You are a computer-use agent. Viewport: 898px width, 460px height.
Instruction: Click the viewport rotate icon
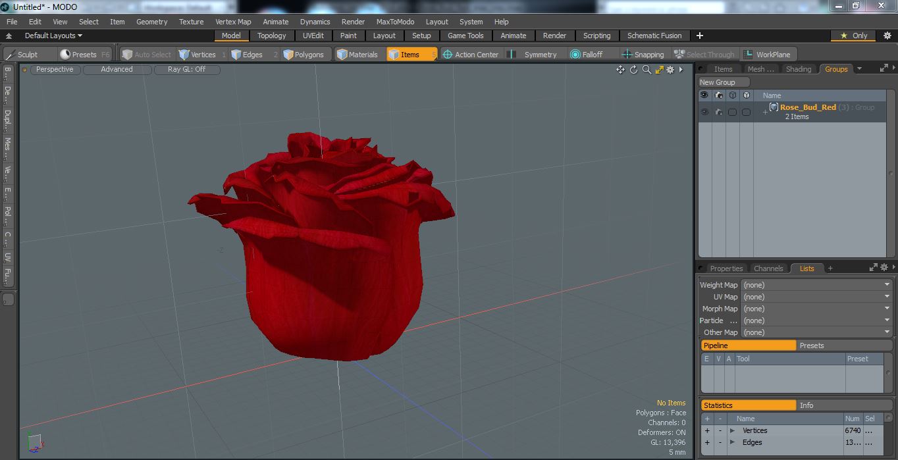pyautogui.click(x=633, y=69)
